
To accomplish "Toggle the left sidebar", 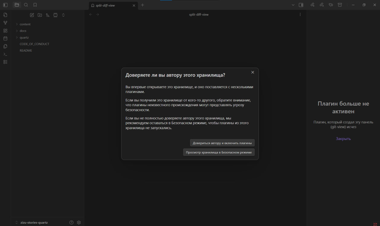I will (x=5, y=5).
